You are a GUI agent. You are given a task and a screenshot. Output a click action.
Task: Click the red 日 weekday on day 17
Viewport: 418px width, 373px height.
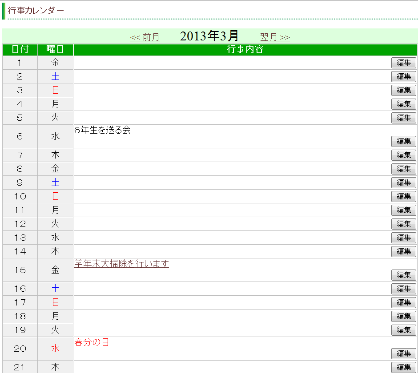tap(56, 302)
